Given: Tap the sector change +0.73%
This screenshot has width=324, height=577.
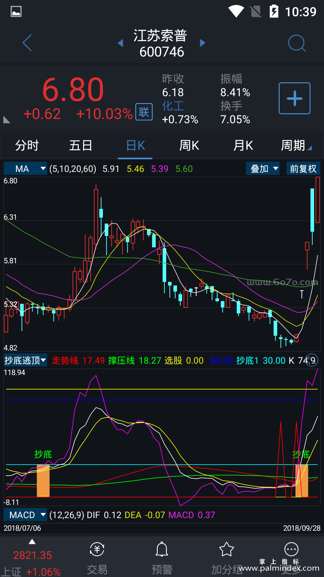Looking at the screenshot, I should coord(180,119).
